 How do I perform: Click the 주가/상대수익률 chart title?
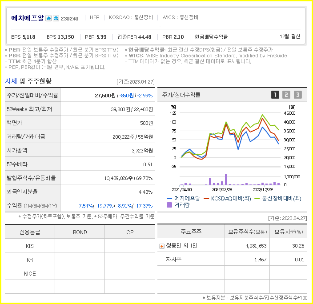point(181,95)
